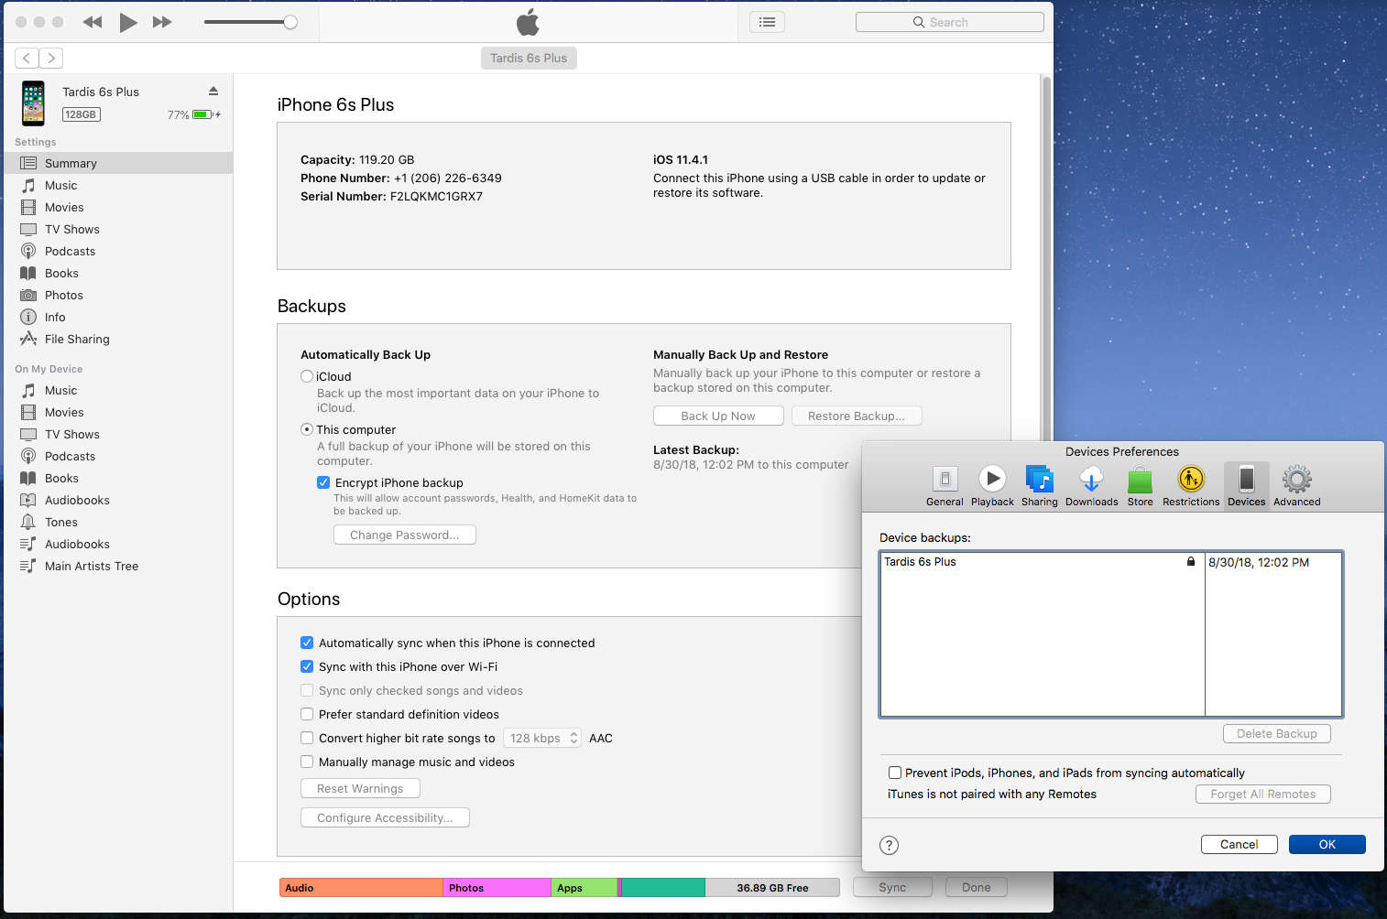
Task: Click the play button in toolbar
Action: tap(128, 22)
